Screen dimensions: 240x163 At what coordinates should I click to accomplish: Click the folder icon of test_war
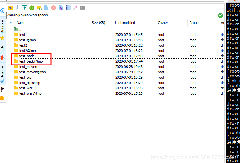pos(16,88)
